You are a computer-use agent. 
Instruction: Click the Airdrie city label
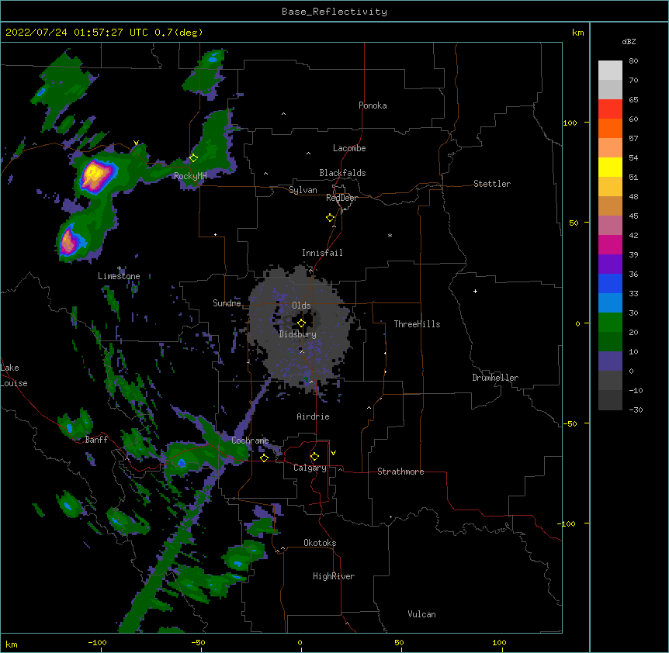[313, 416]
